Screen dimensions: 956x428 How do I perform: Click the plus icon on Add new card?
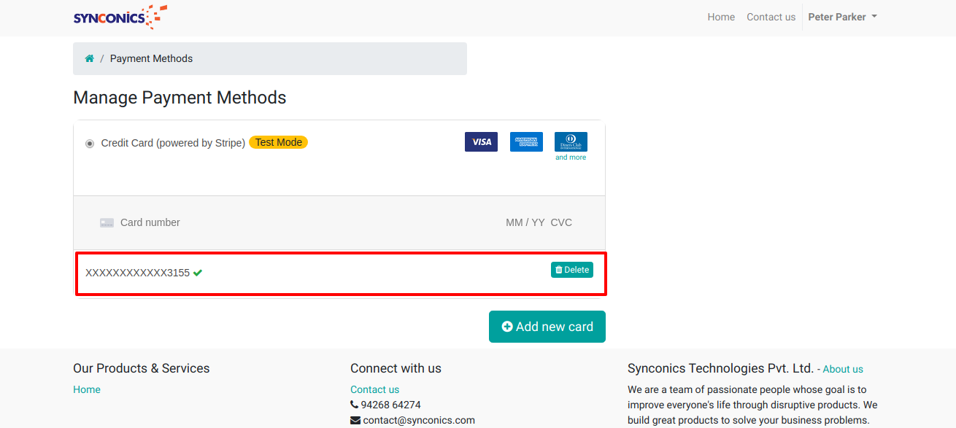click(x=507, y=327)
